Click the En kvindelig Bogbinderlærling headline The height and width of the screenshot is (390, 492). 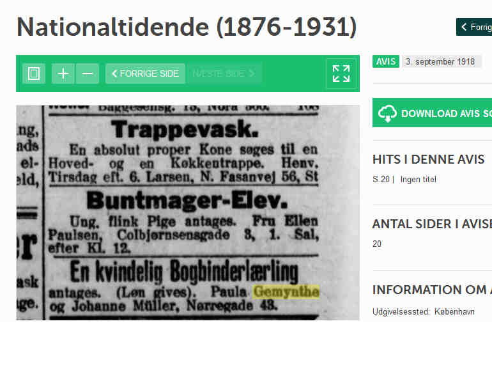(x=184, y=271)
